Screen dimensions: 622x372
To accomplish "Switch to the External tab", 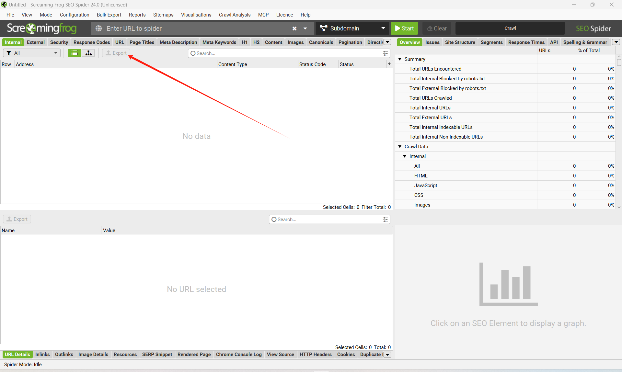I will pyautogui.click(x=36, y=42).
